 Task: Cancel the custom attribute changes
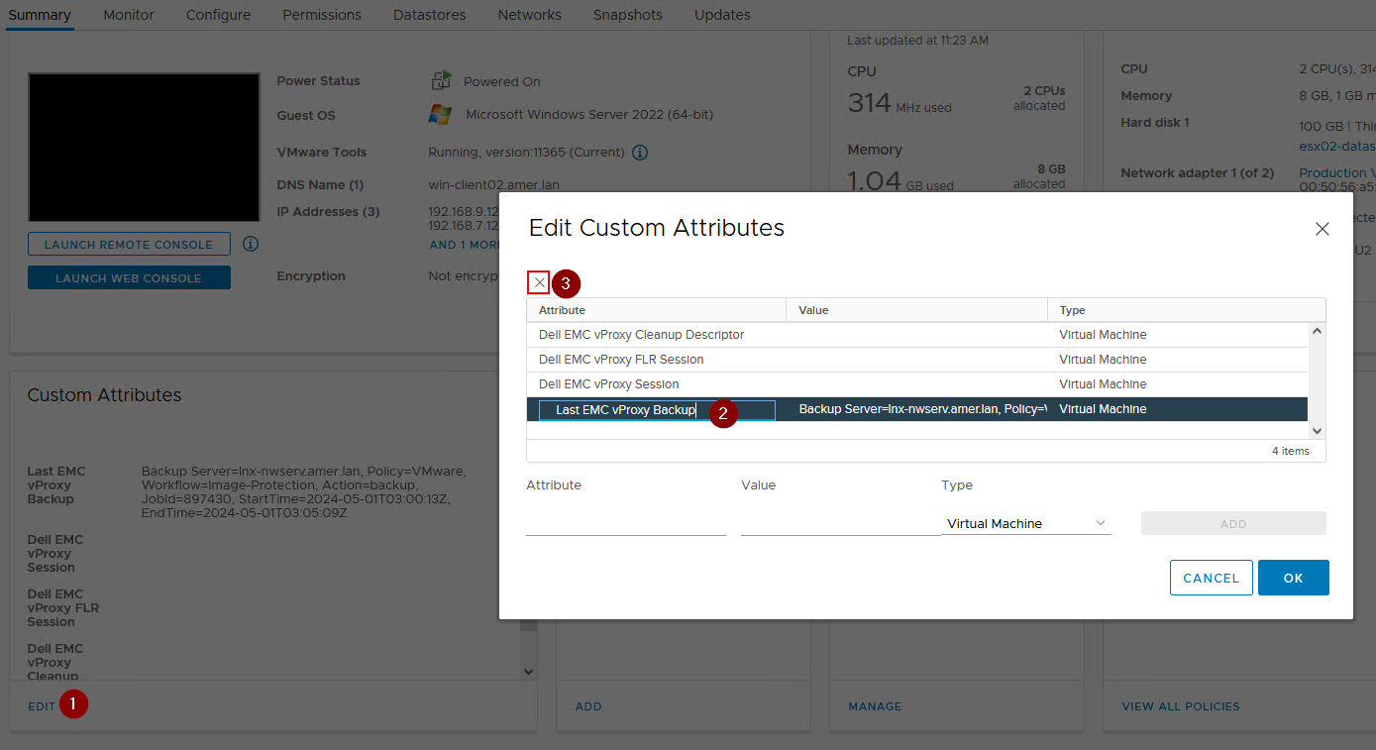point(1211,577)
